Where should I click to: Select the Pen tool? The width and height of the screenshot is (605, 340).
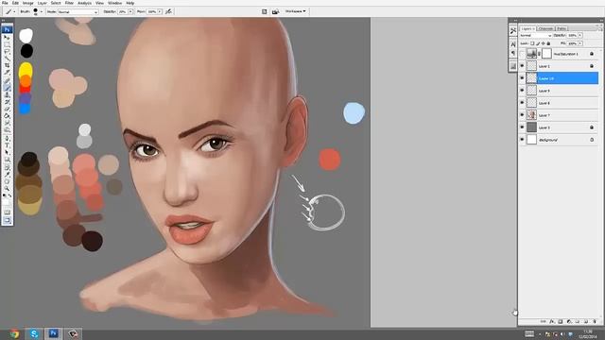click(7, 138)
